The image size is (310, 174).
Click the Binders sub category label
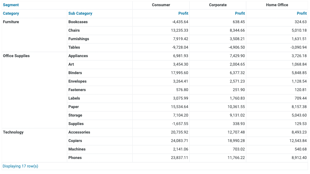75,73
